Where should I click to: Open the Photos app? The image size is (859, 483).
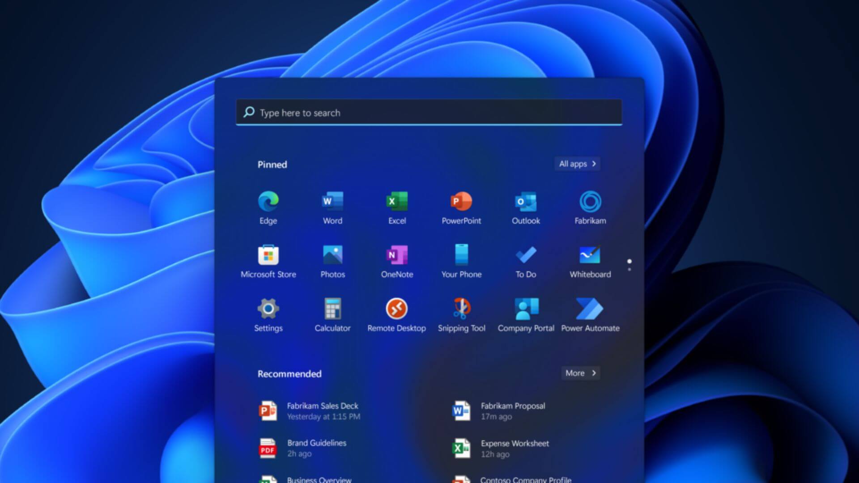332,255
